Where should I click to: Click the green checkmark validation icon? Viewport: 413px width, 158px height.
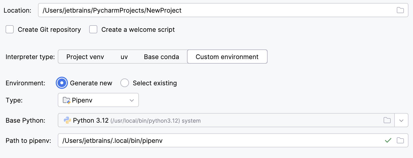pos(388,140)
